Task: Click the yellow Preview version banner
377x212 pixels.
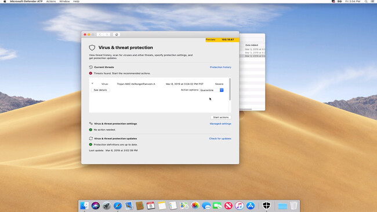Action: [222, 40]
